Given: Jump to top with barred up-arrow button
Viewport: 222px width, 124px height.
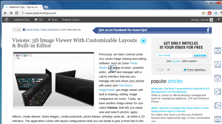Looking at the screenshot, I should click(218, 51).
